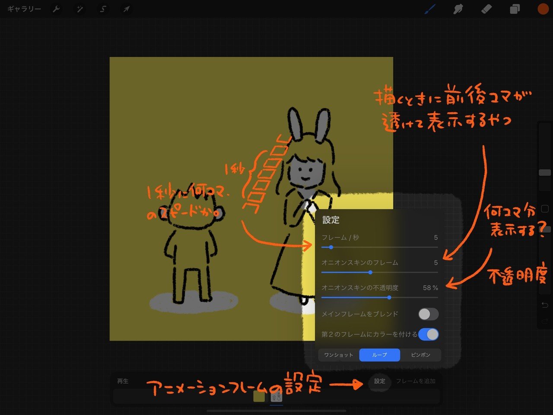Activate the Selection tool

click(102, 9)
